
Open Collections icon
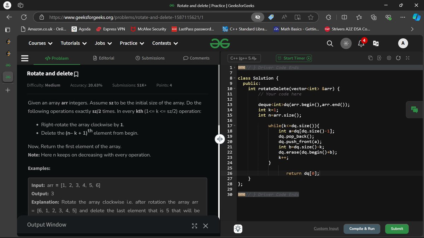373,17
